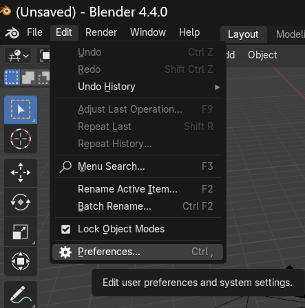Open the Object menu in viewport header
305x308 pixels.
click(x=262, y=55)
